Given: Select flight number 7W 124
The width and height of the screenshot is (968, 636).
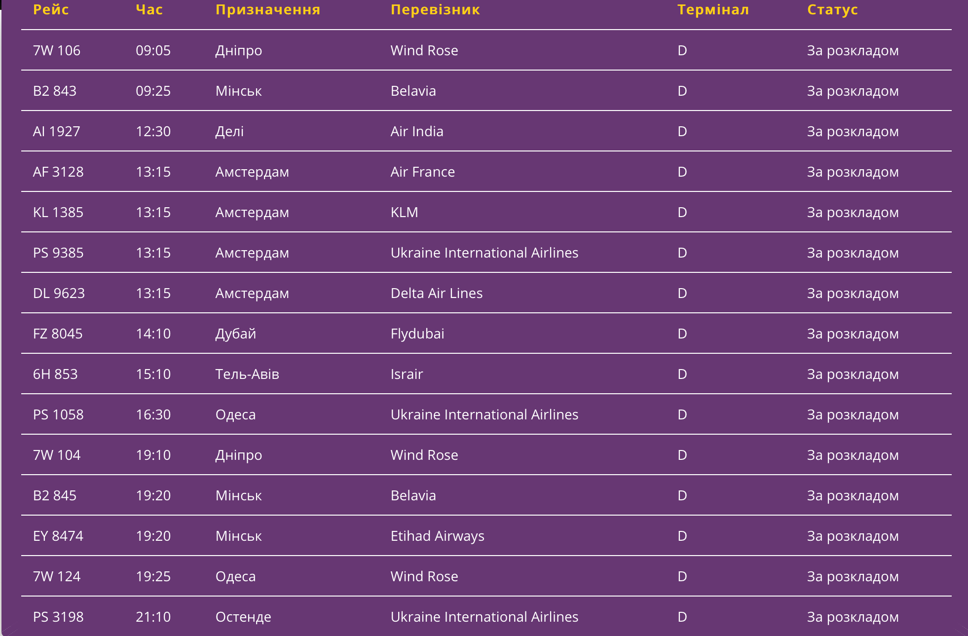Looking at the screenshot, I should coord(57,576).
